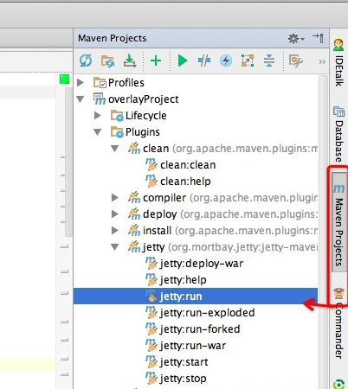
Task: Select the jetty:deploy-war goal
Action: pyautogui.click(x=202, y=264)
